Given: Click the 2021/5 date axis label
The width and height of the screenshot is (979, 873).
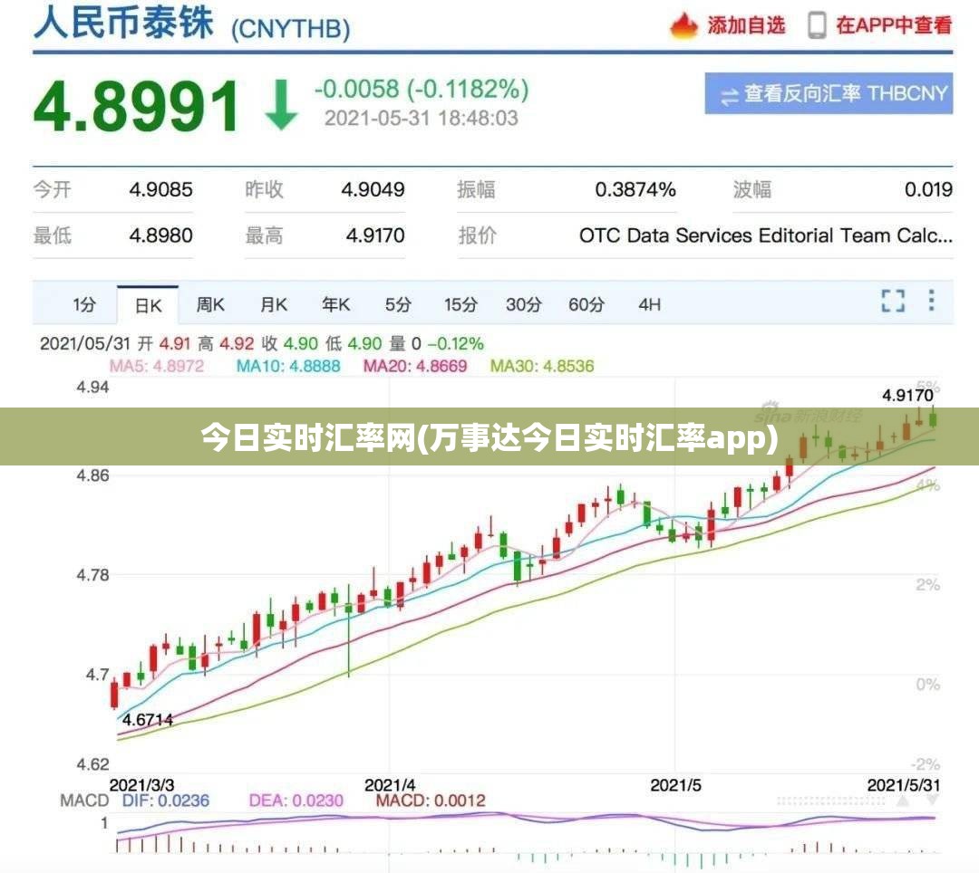Looking at the screenshot, I should [675, 785].
